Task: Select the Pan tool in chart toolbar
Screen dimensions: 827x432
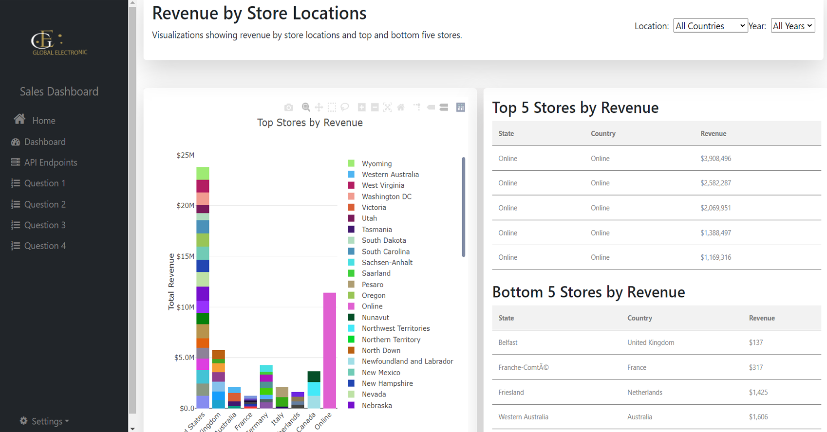Action: pos(319,108)
